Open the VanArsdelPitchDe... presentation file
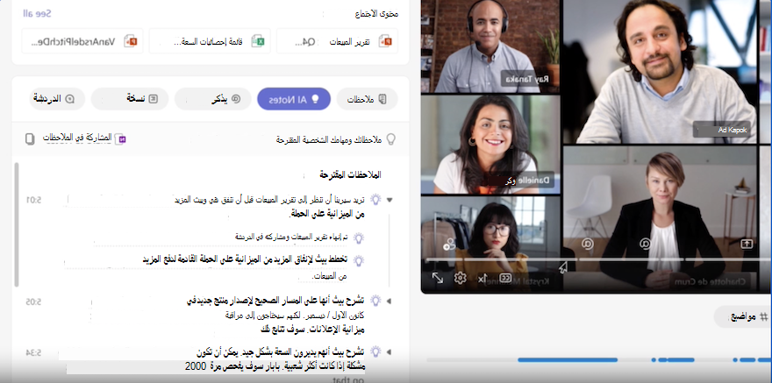The height and width of the screenshot is (383, 772). [x=82, y=41]
